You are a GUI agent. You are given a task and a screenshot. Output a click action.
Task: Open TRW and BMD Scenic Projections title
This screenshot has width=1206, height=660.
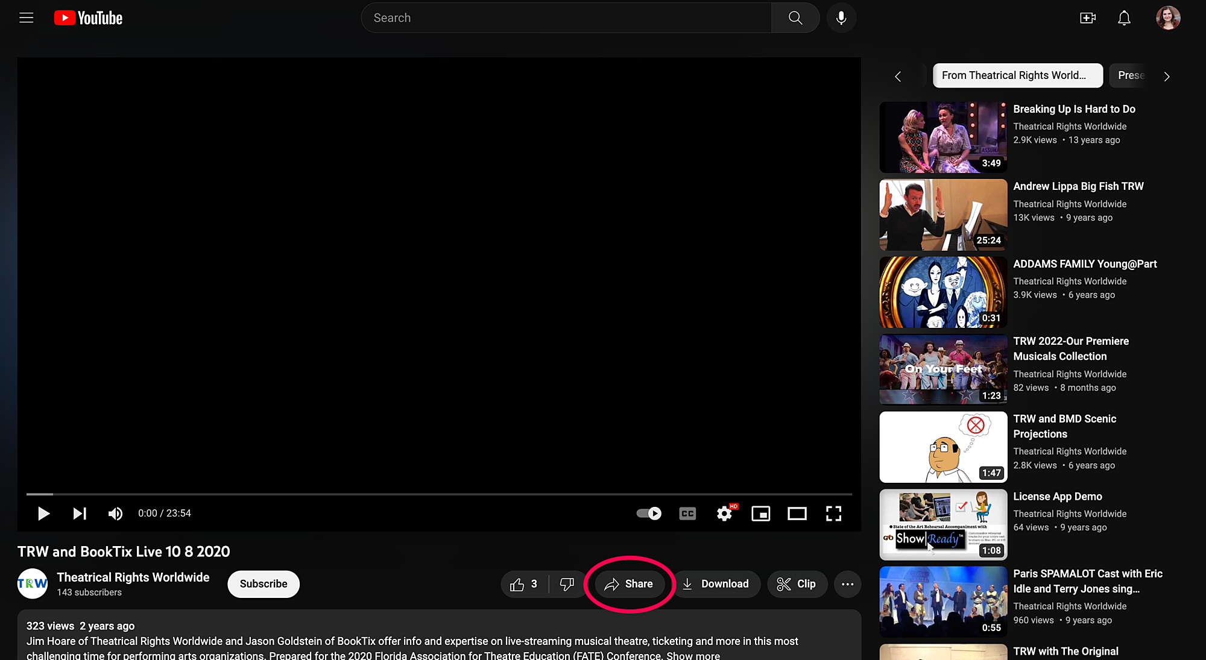(x=1064, y=426)
